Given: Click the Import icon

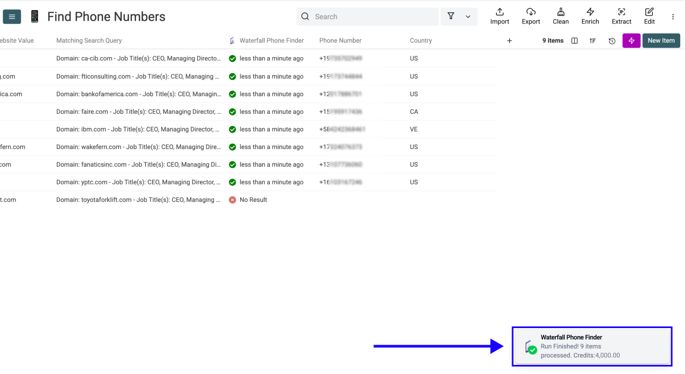Looking at the screenshot, I should tap(499, 12).
